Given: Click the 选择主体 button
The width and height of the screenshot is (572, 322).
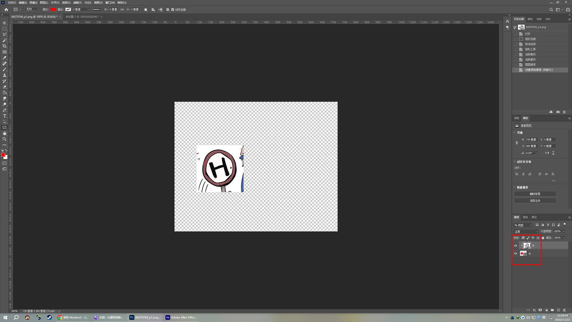Looking at the screenshot, I should click(535, 201).
